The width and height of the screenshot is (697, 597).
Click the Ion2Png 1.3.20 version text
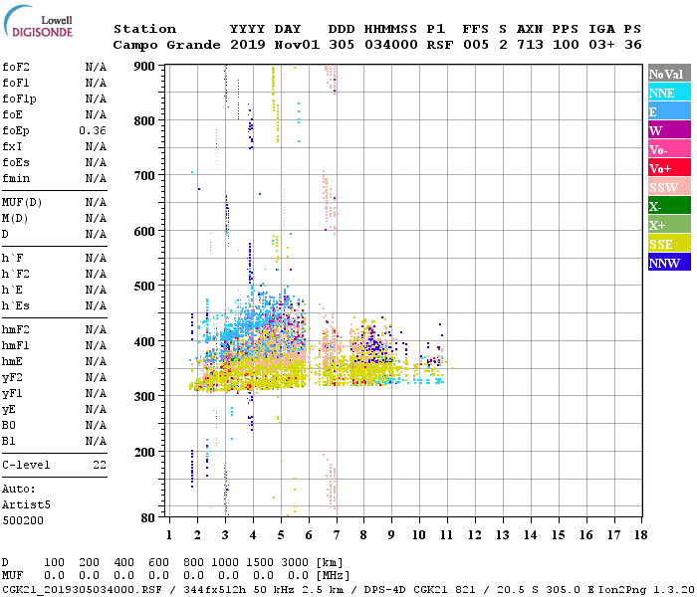[645, 590]
